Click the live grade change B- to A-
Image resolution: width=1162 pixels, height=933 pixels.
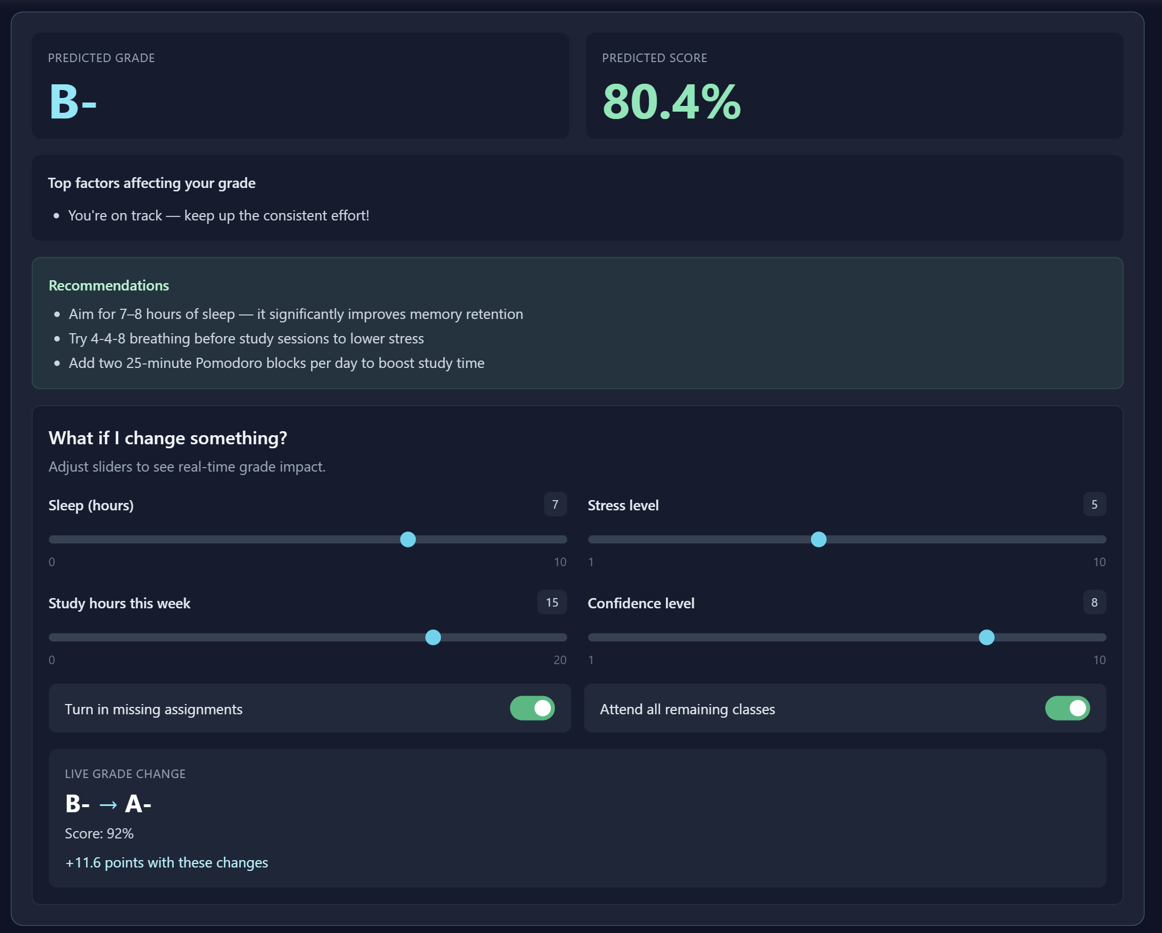click(x=108, y=804)
